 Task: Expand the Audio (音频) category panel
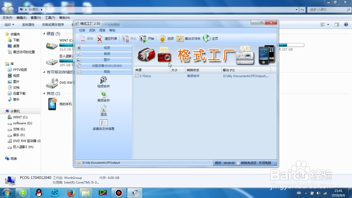click(x=104, y=54)
